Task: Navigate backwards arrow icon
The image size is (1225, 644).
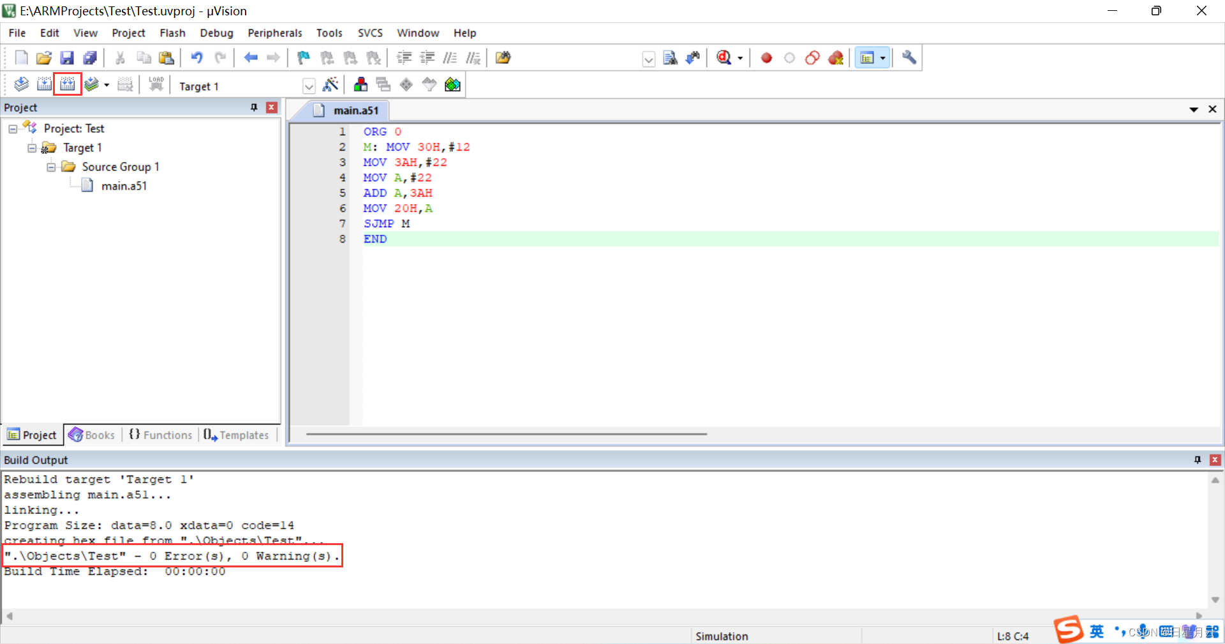Action: pyautogui.click(x=251, y=58)
